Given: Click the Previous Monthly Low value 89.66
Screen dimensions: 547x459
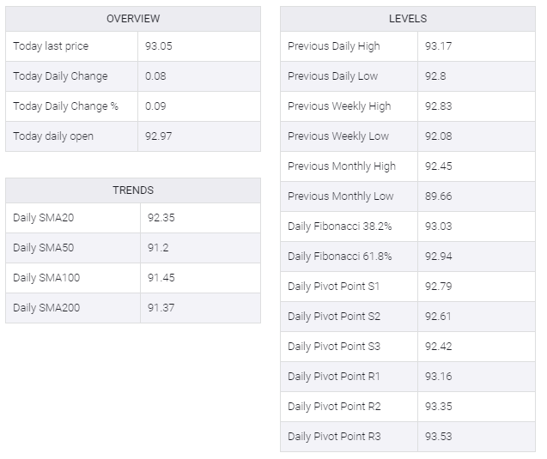Looking at the screenshot, I should coord(439,196).
